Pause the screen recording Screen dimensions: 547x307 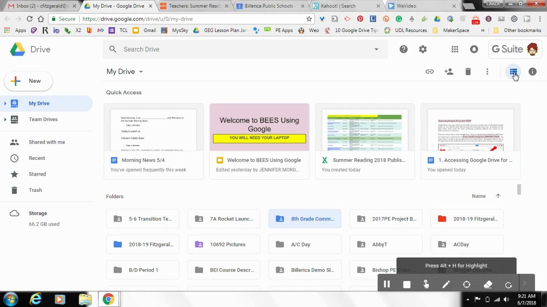pyautogui.click(x=387, y=284)
